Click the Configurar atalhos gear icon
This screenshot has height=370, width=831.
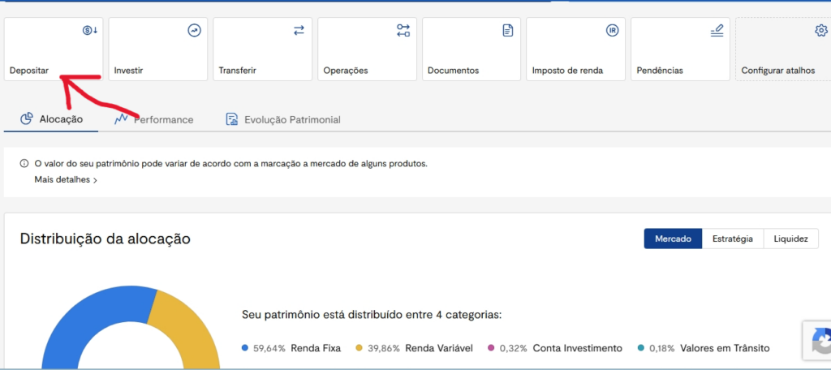pyautogui.click(x=821, y=31)
